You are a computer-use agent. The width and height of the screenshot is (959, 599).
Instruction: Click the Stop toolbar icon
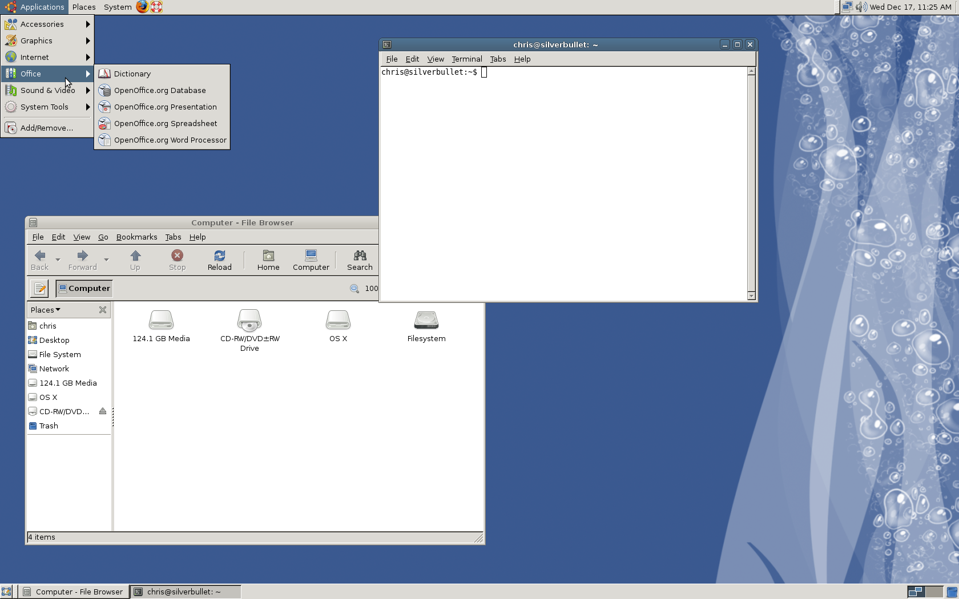(178, 260)
